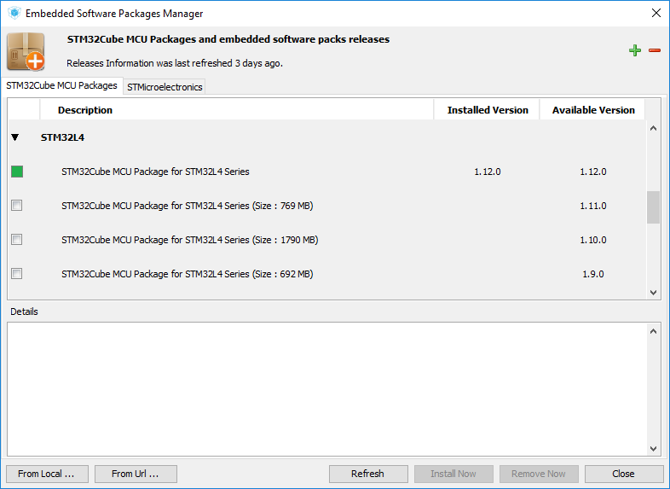Image resolution: width=670 pixels, height=489 pixels.
Task: Close the window with the X button
Action: tap(656, 13)
